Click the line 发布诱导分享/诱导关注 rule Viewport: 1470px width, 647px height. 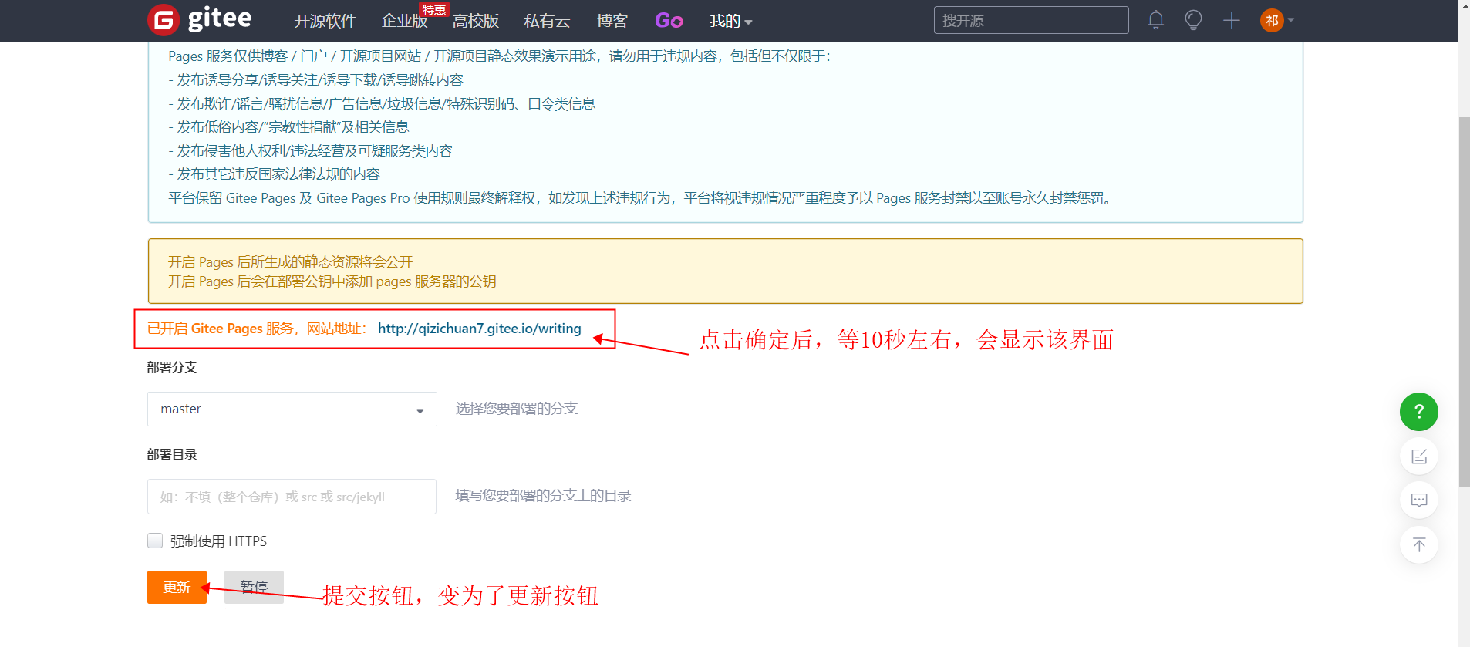[x=316, y=80]
